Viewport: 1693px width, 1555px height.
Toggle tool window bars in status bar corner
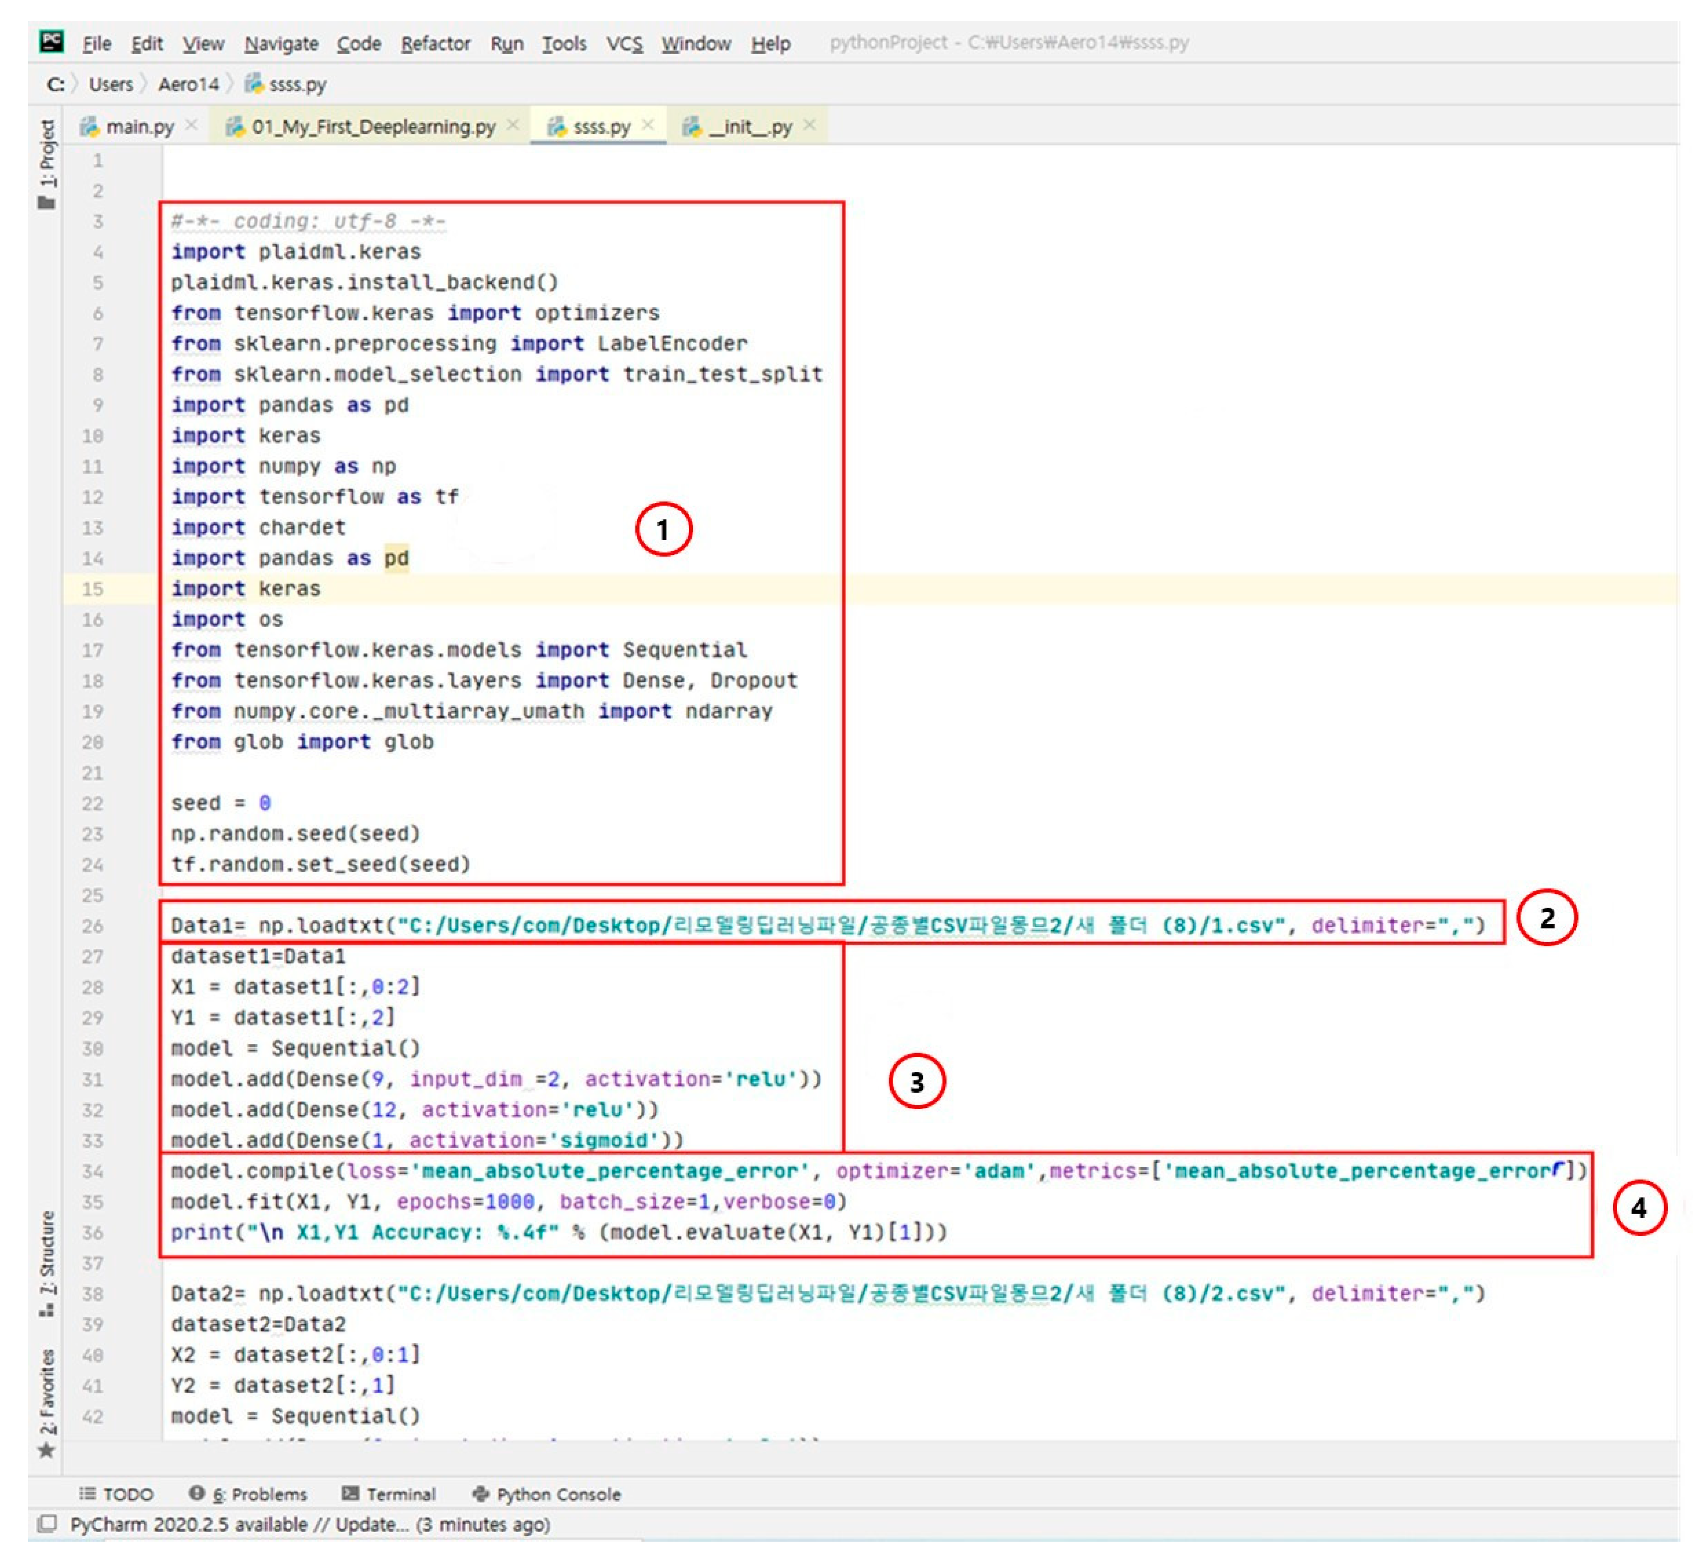coord(48,1524)
